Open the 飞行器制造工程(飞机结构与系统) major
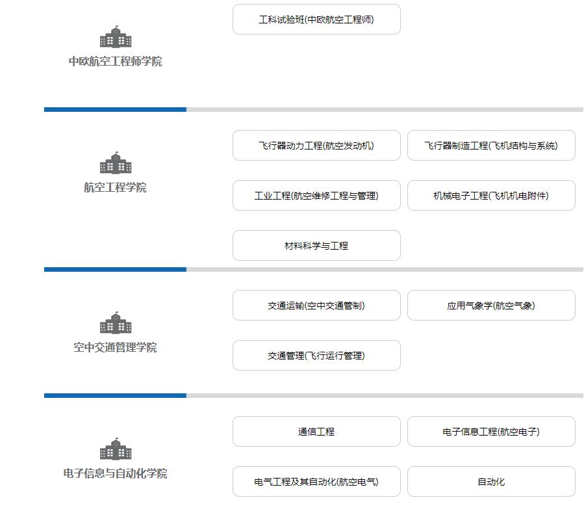The image size is (586, 511). point(491,146)
